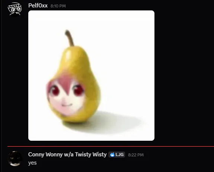Open Pelf0xx's sunglasses avatar profile
Image resolution: width=214 pixels, height=172 pixels.
pos(15,9)
